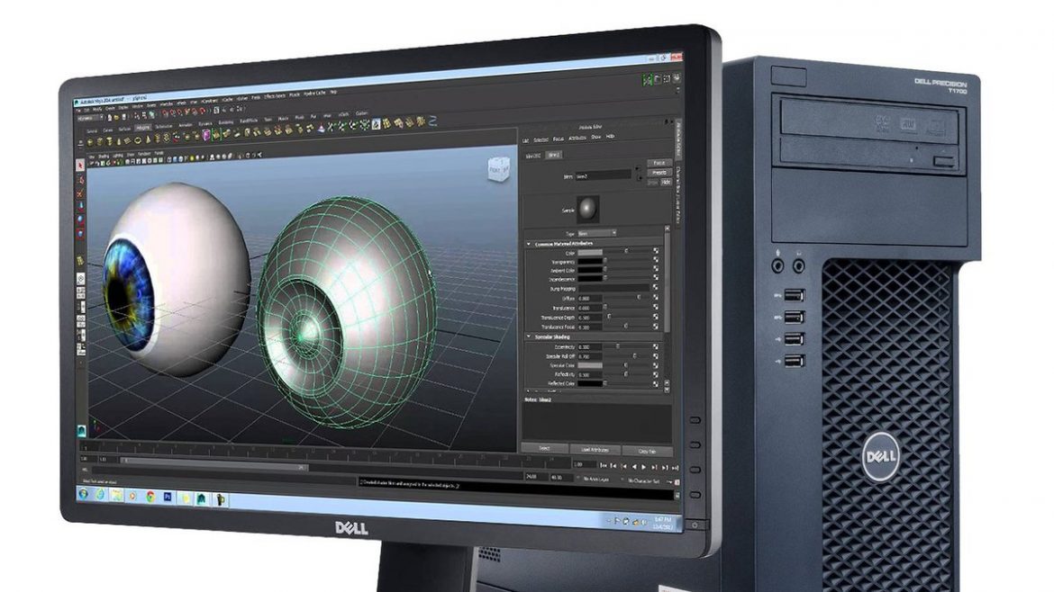Click the Hide button
Screen dimensions: 1054x592
click(x=665, y=182)
